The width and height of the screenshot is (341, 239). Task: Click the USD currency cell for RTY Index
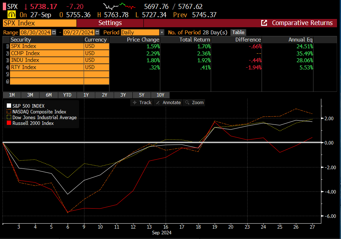tap(97, 67)
